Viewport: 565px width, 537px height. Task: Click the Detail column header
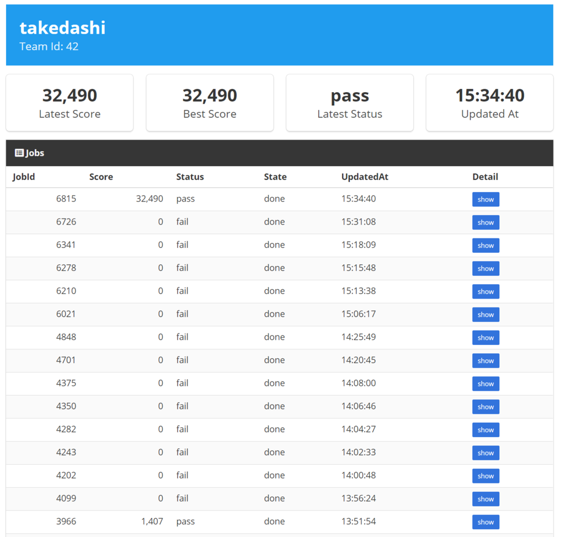[x=485, y=177]
